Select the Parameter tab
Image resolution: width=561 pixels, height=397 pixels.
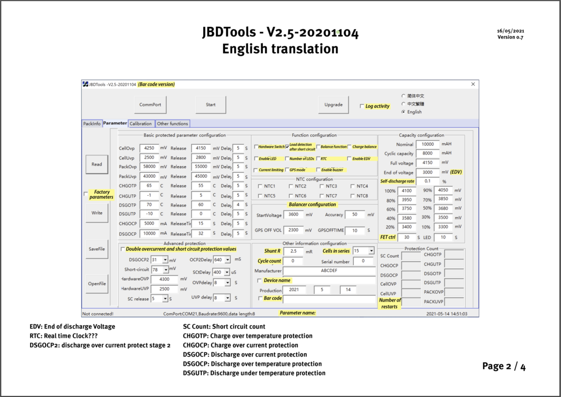point(115,123)
